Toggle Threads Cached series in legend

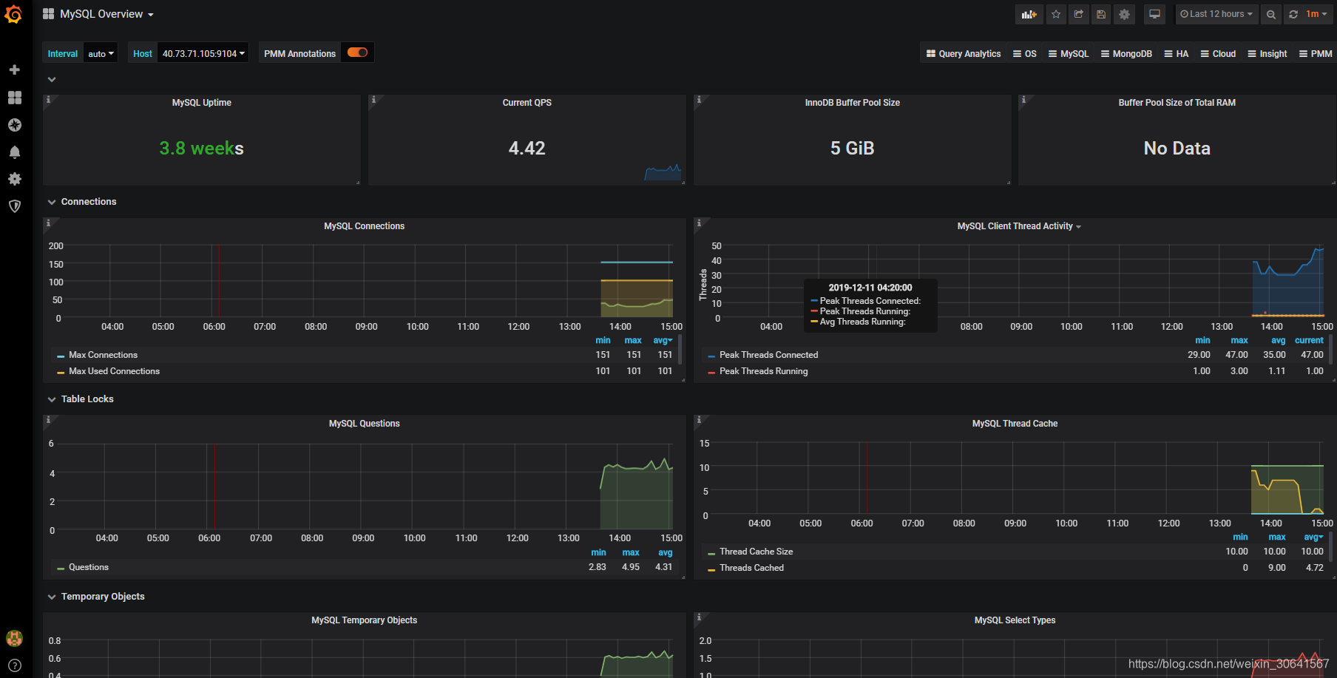click(751, 568)
